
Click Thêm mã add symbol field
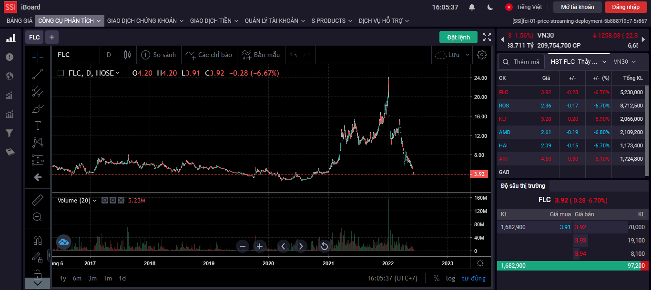click(521, 62)
